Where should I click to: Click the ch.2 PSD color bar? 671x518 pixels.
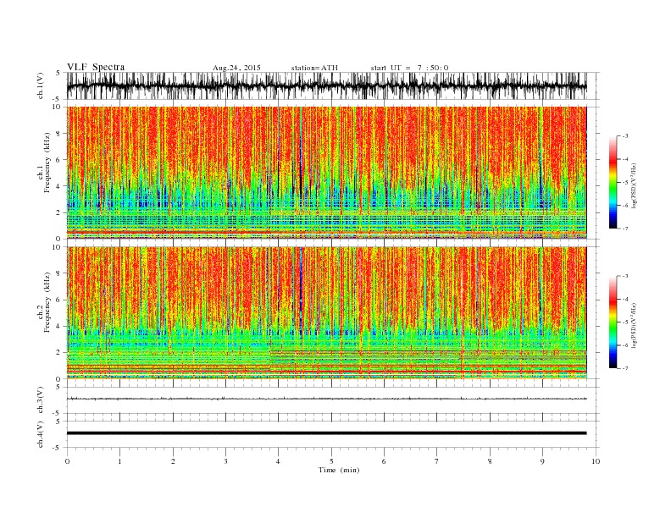pyautogui.click(x=613, y=322)
